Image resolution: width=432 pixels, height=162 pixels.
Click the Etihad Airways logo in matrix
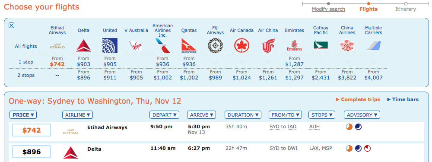(x=57, y=46)
